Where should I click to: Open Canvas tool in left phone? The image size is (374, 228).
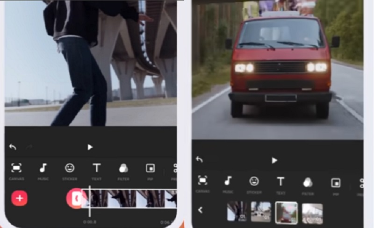tap(16, 171)
